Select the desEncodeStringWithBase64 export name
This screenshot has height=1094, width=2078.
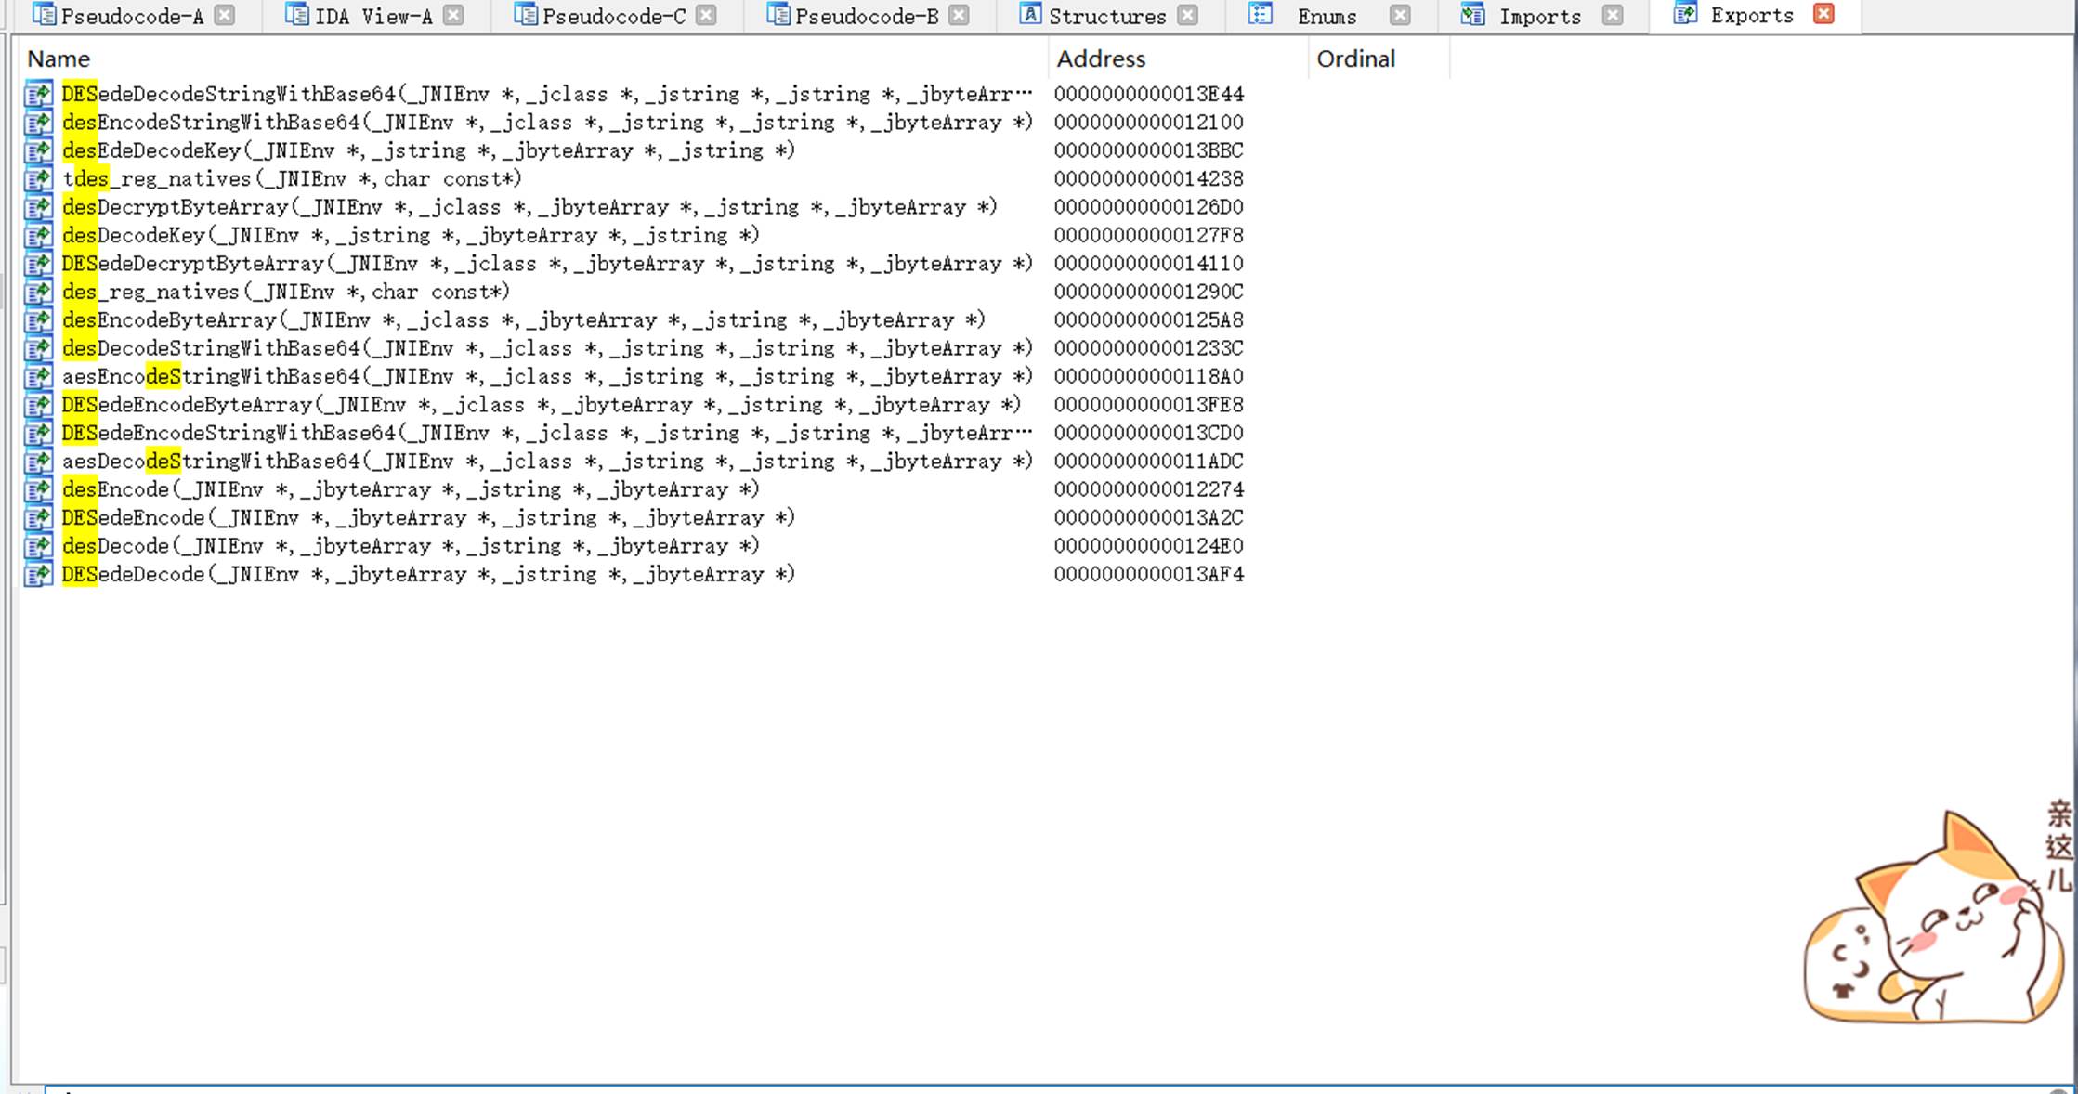[x=547, y=123]
